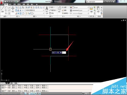Viewport: 127px width, 95px height.
Task: Click the object color swatch beside ByLayer
Action: (73, 7)
